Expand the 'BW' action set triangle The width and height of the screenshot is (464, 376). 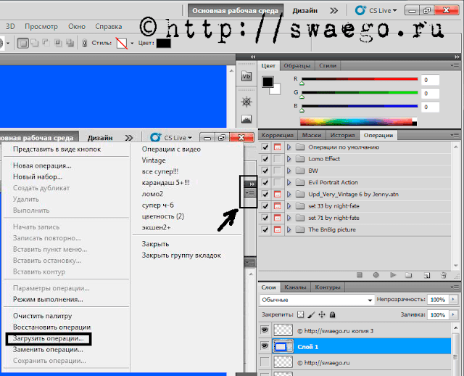click(289, 171)
